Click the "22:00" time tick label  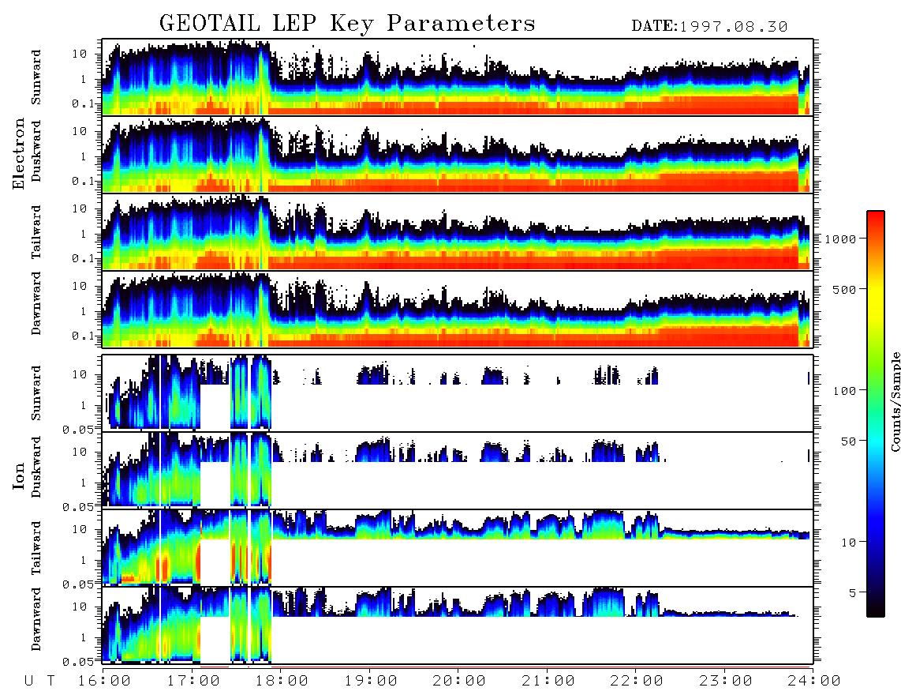637,681
